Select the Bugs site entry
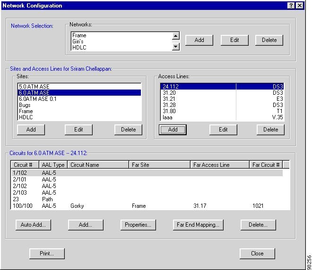Viewport: 312px width, 270px height. [x=25, y=105]
